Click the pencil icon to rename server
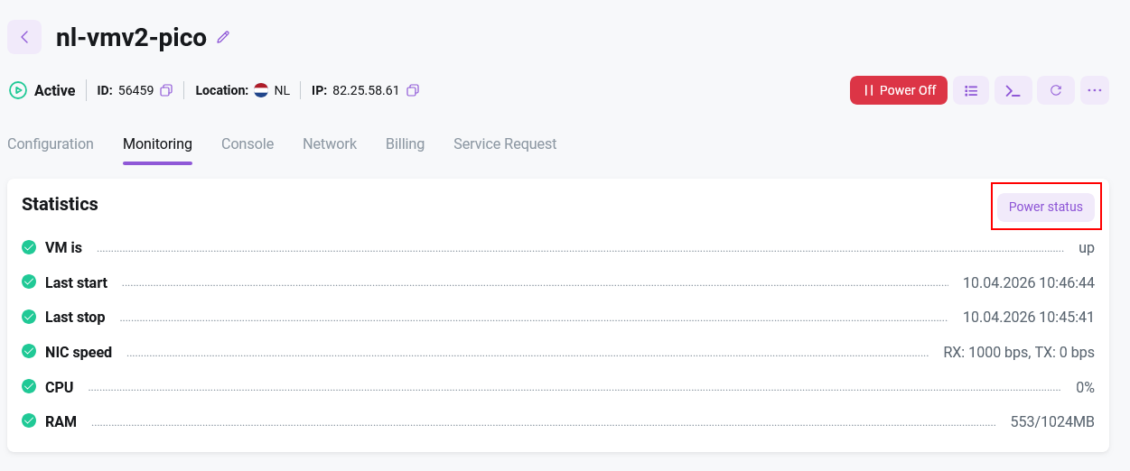 coord(223,37)
